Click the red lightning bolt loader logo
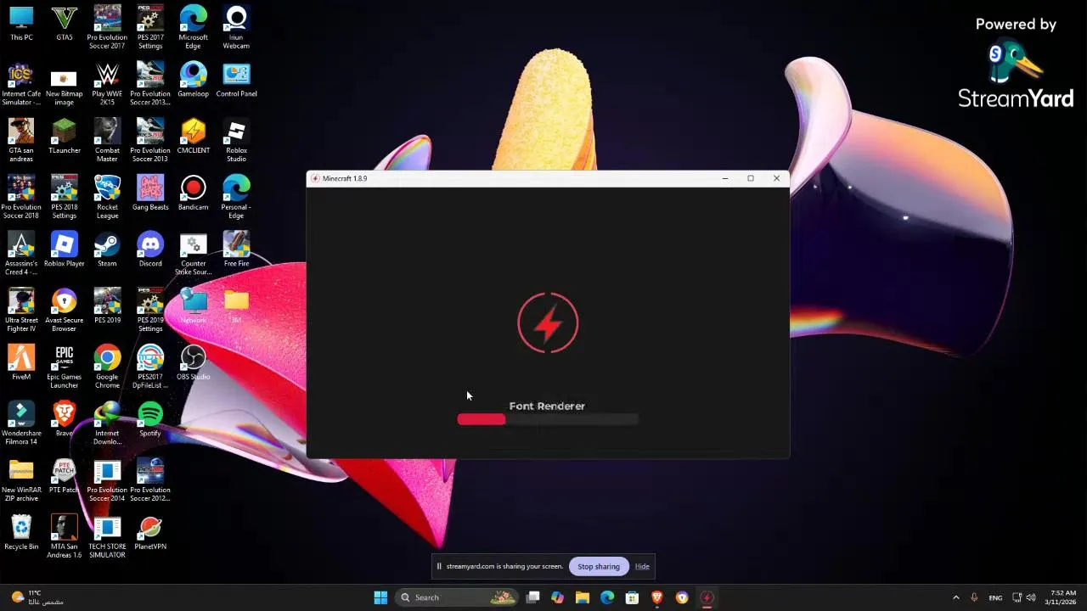 (548, 323)
